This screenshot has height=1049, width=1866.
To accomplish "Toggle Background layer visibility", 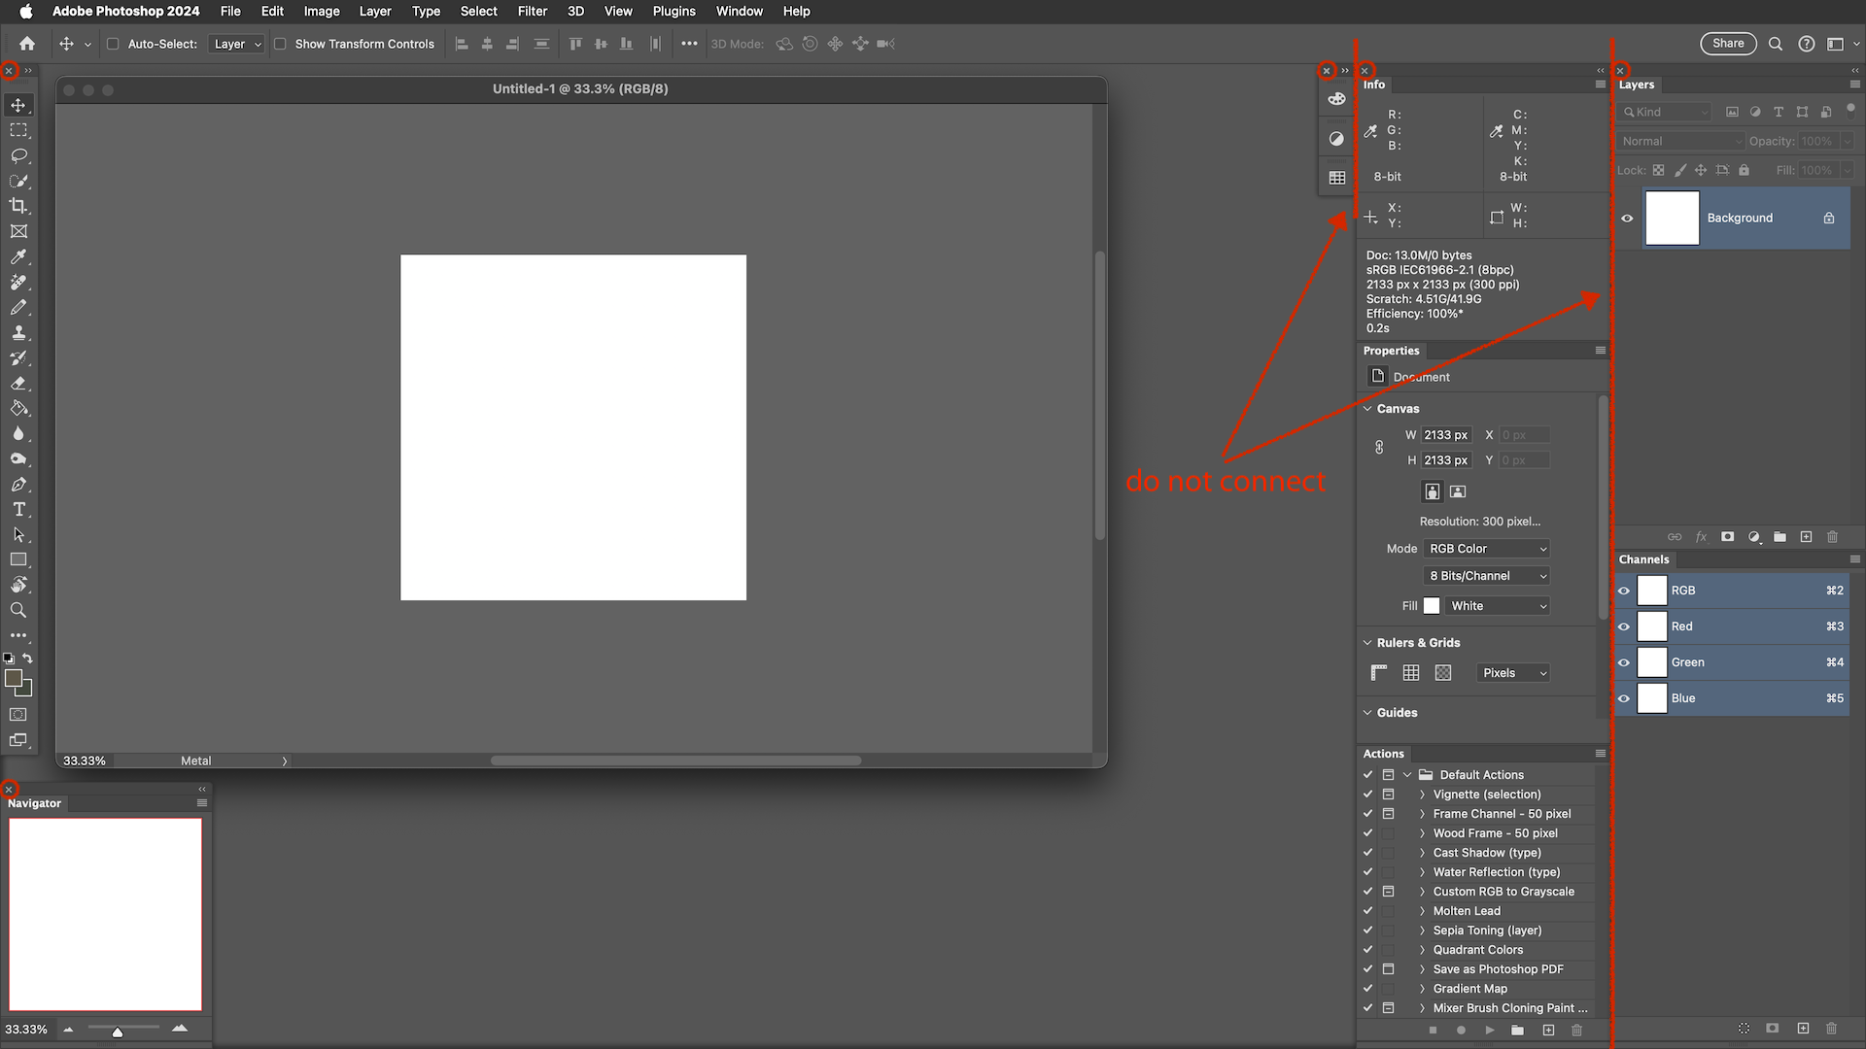I will pyautogui.click(x=1628, y=218).
